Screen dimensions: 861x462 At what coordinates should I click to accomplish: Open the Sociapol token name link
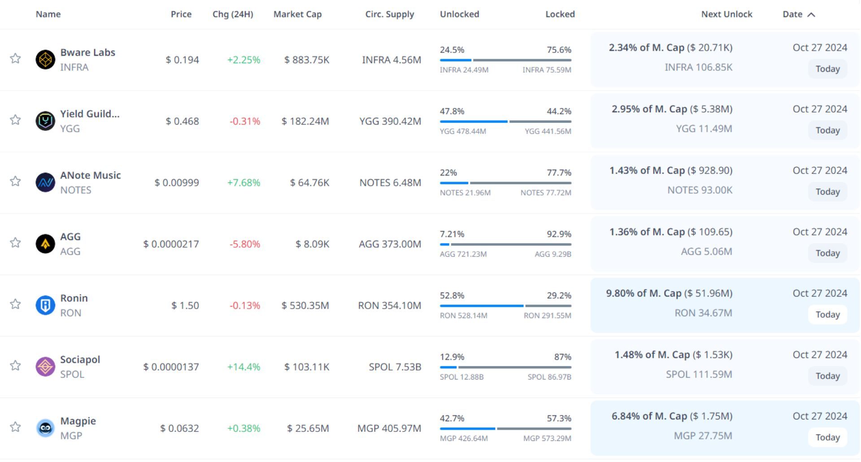(80, 360)
